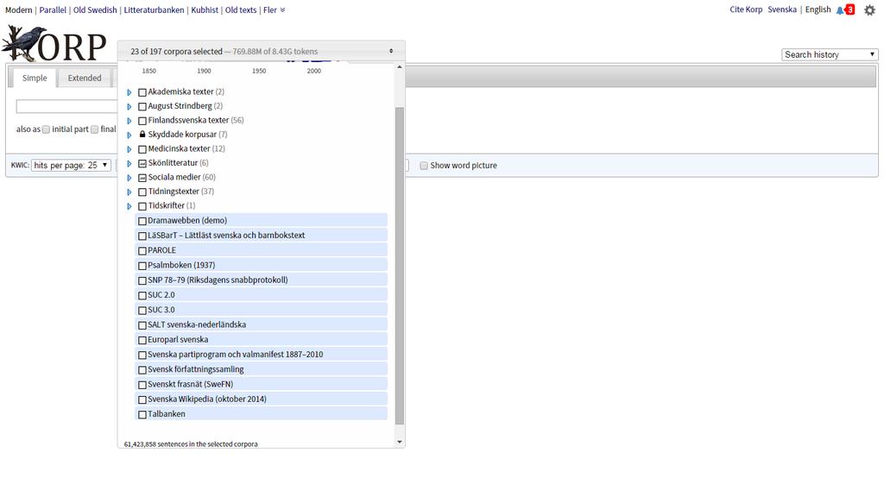Tick the August Strindberg checkbox
Viewport: 884px width, 497px height.
pos(142,106)
